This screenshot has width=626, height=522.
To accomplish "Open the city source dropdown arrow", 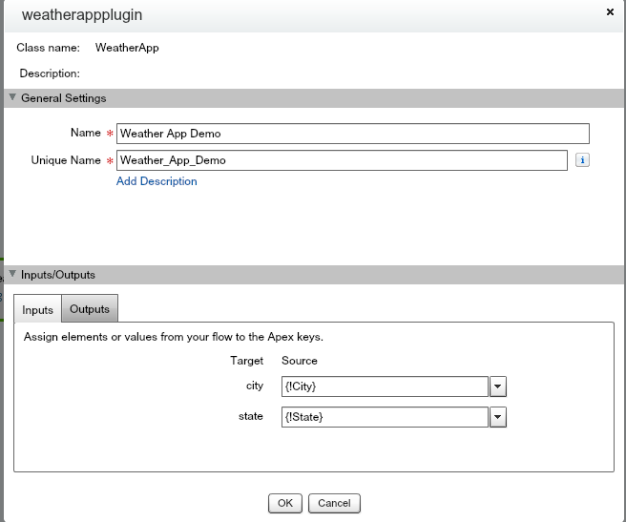I will [x=497, y=386].
